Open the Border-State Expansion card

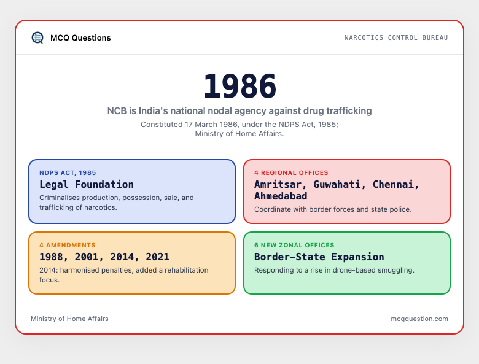(347, 263)
